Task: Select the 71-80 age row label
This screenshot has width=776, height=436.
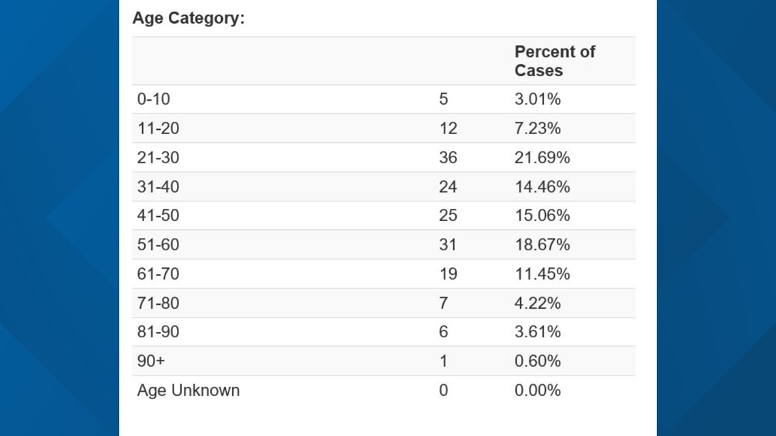Action: click(158, 303)
